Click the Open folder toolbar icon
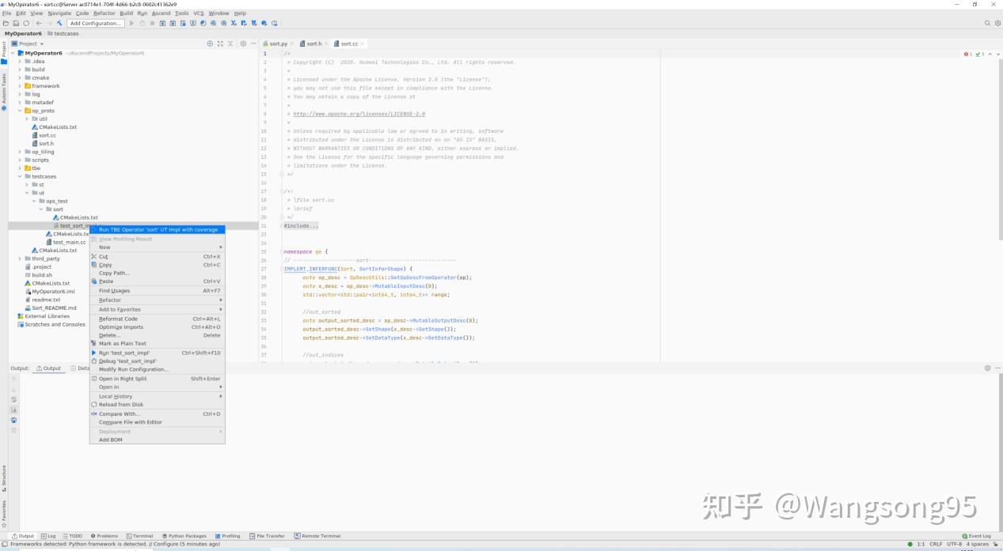The width and height of the screenshot is (1003, 551). [6, 23]
